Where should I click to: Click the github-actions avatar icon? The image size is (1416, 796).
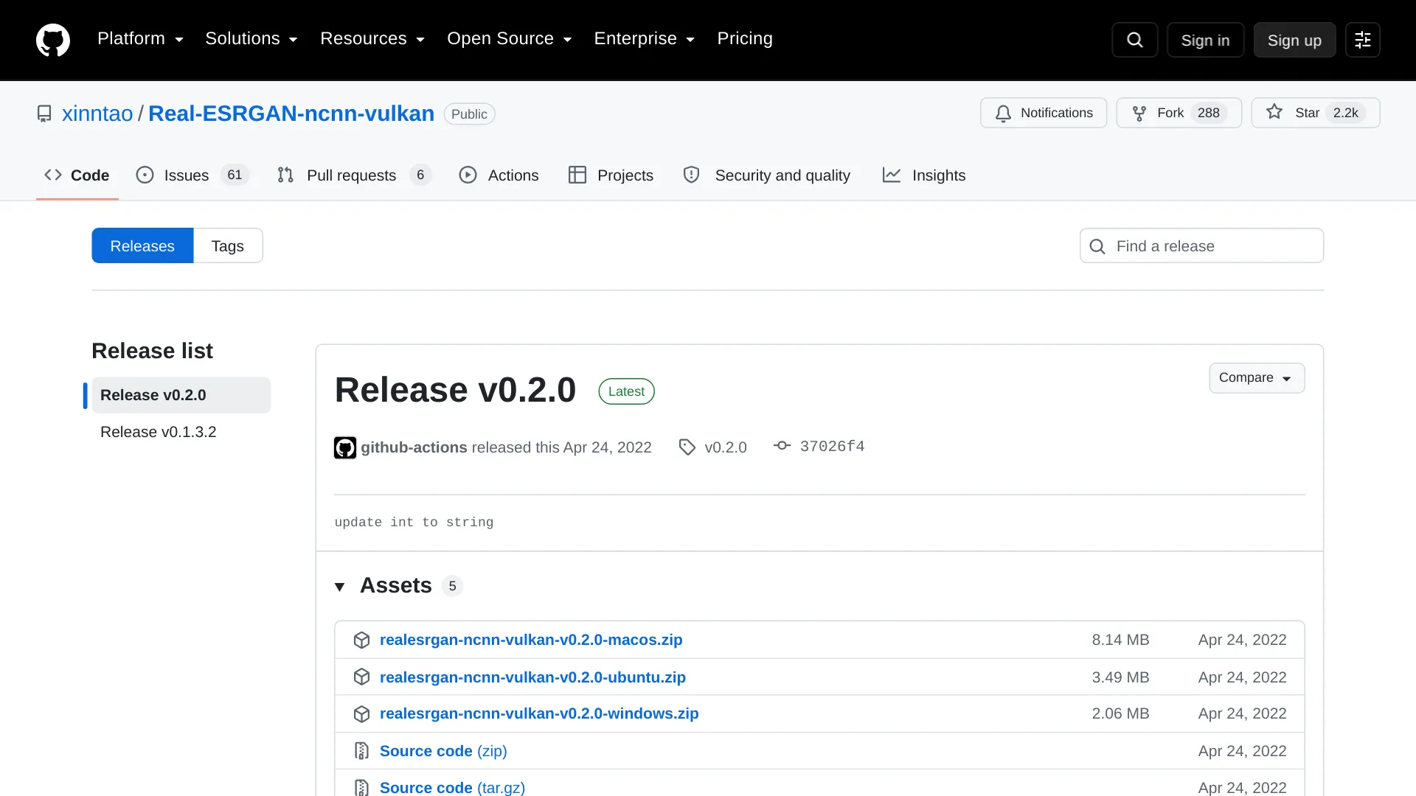coord(345,447)
